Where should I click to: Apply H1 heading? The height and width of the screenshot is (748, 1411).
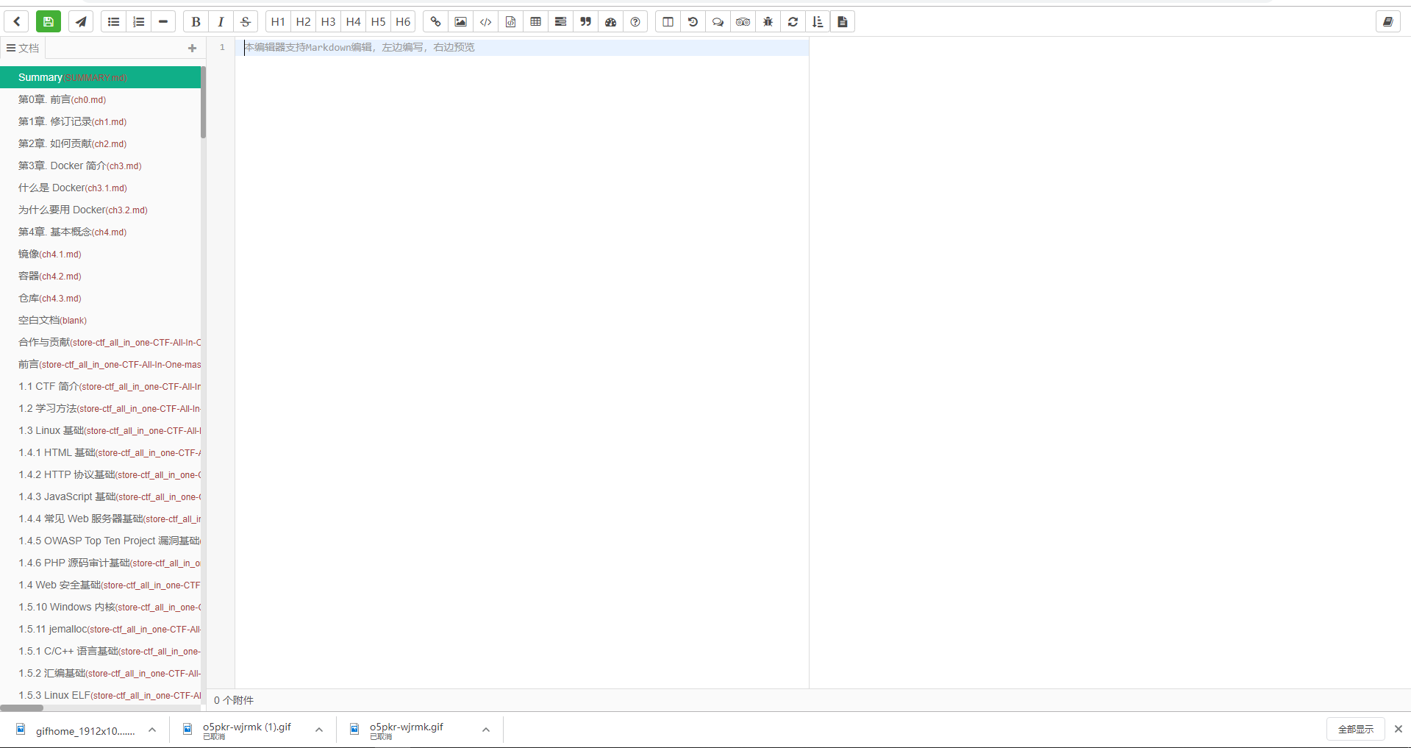point(278,22)
